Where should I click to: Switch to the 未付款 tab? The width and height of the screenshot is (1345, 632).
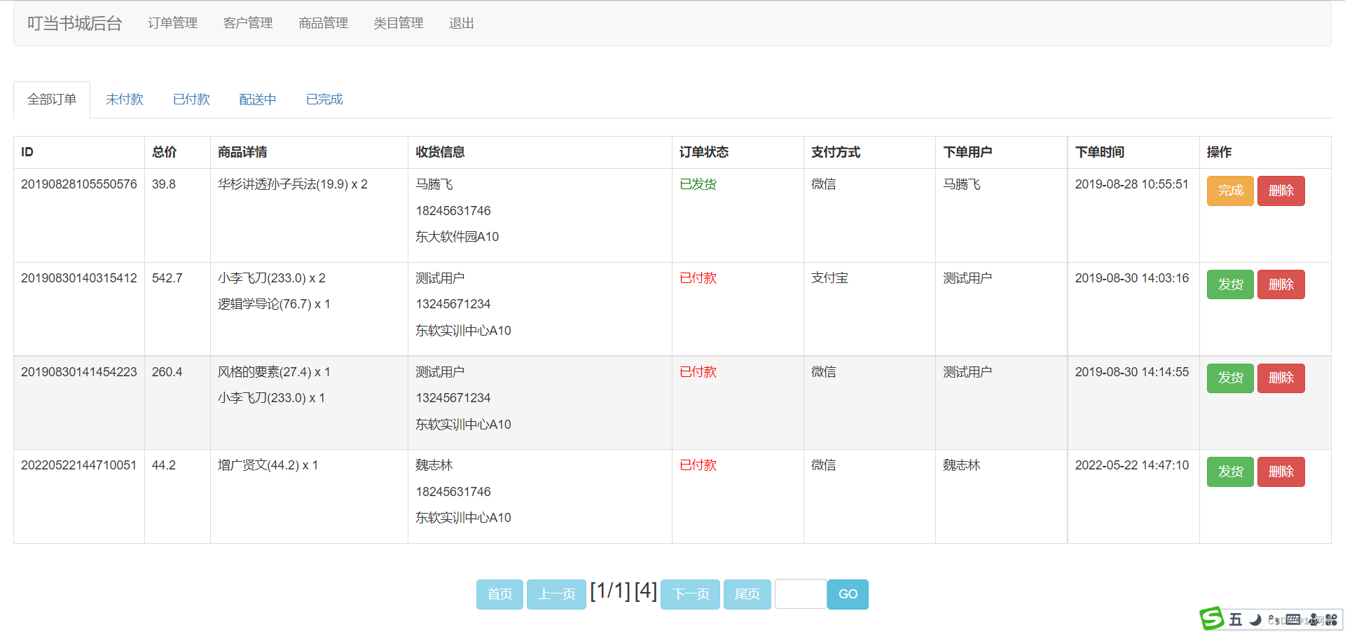pyautogui.click(x=125, y=99)
